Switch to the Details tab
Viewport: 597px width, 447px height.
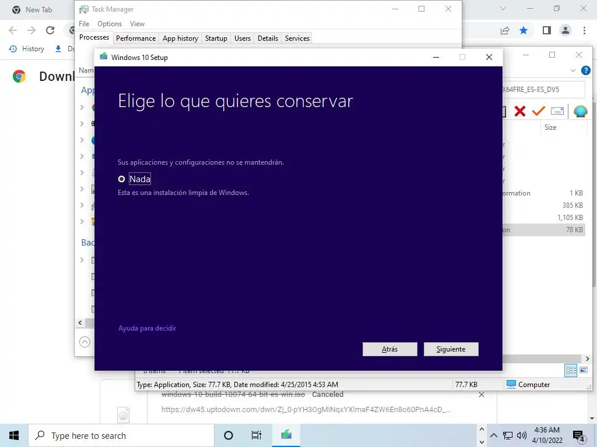coord(268,38)
